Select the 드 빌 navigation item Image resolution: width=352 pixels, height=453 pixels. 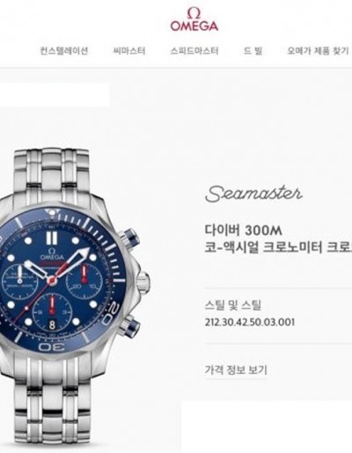[x=253, y=51]
